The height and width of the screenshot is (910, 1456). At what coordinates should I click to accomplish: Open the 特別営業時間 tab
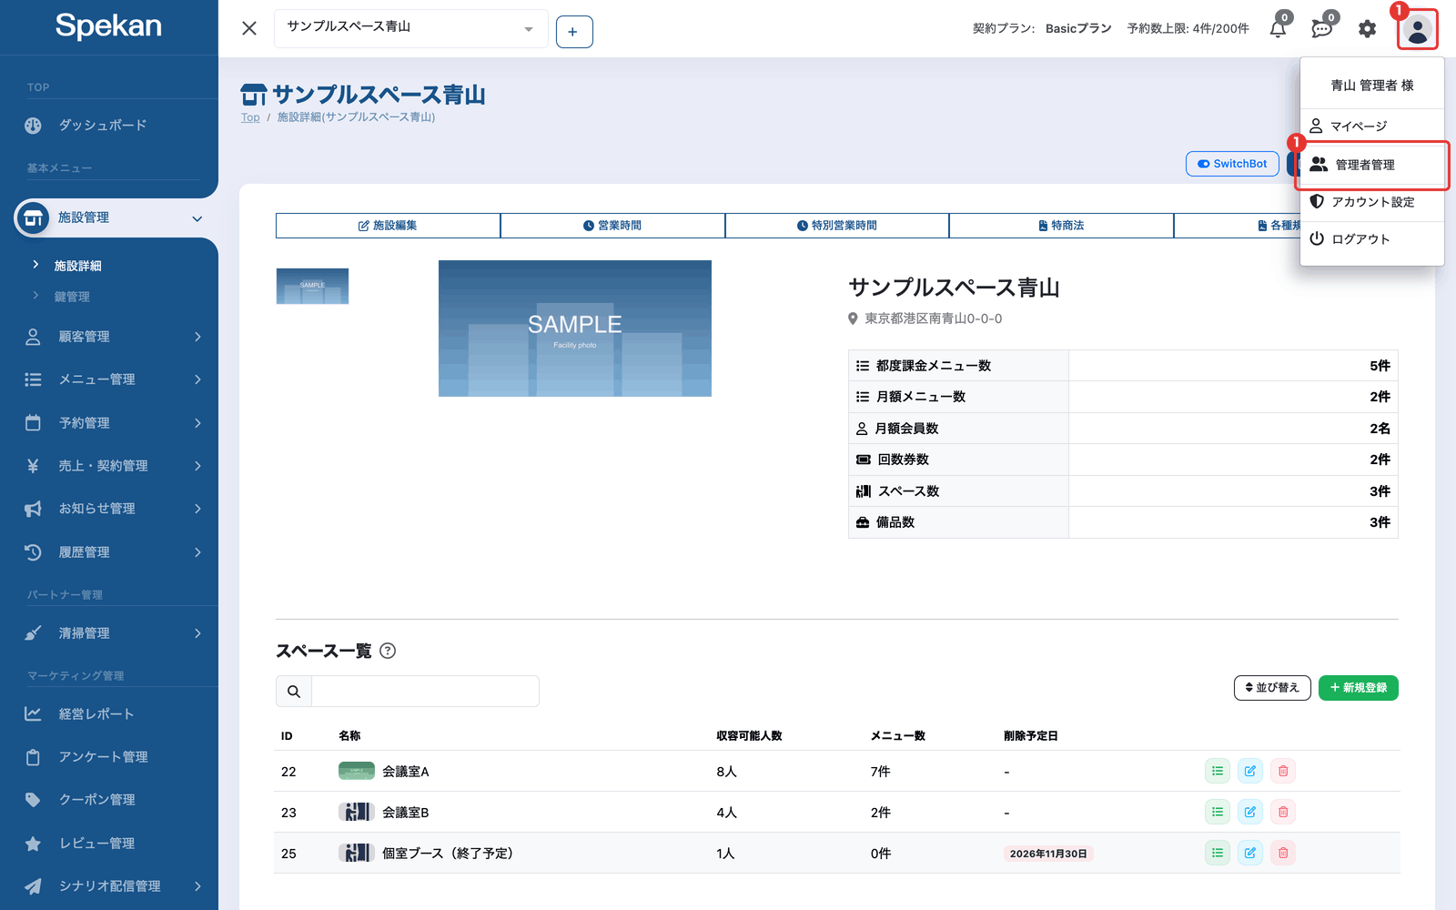tap(837, 226)
